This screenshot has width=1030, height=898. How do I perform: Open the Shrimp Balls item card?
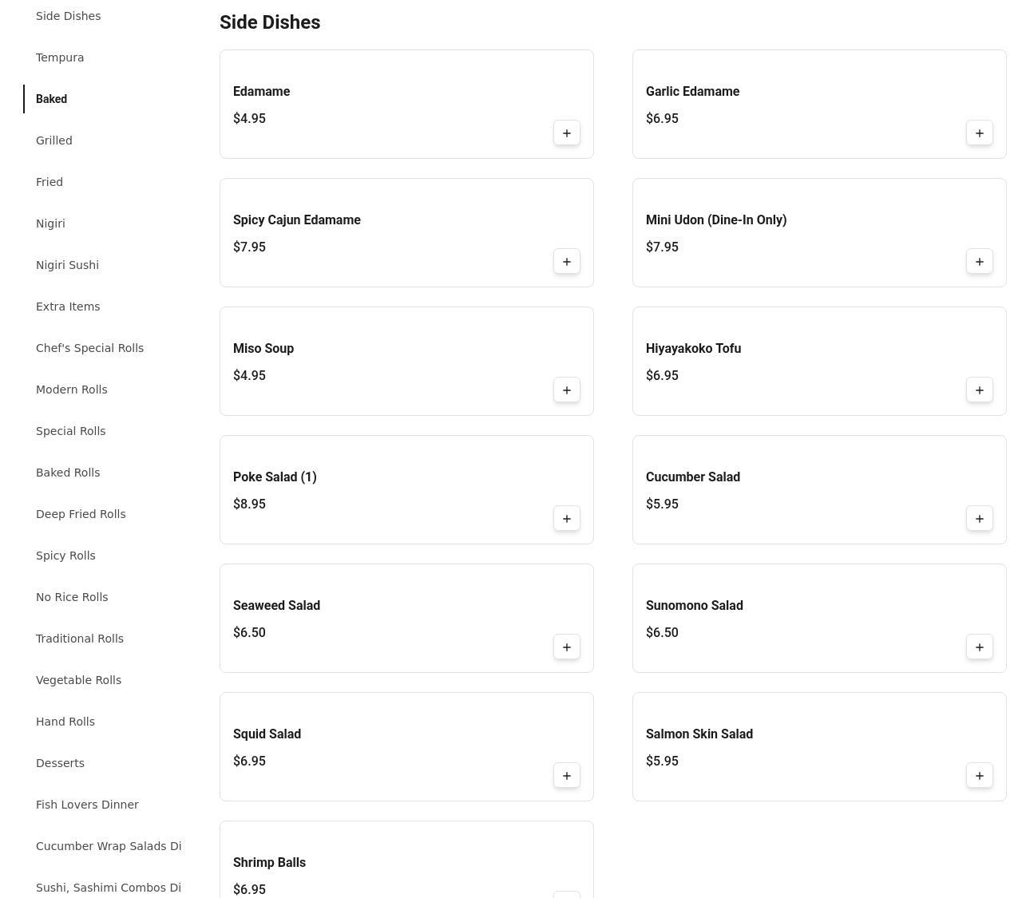(406, 860)
